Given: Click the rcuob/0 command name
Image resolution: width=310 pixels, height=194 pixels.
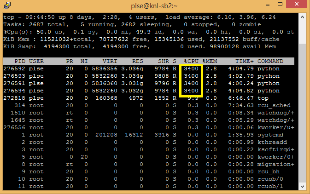Looking at the screenshot, I should point(270,179).
